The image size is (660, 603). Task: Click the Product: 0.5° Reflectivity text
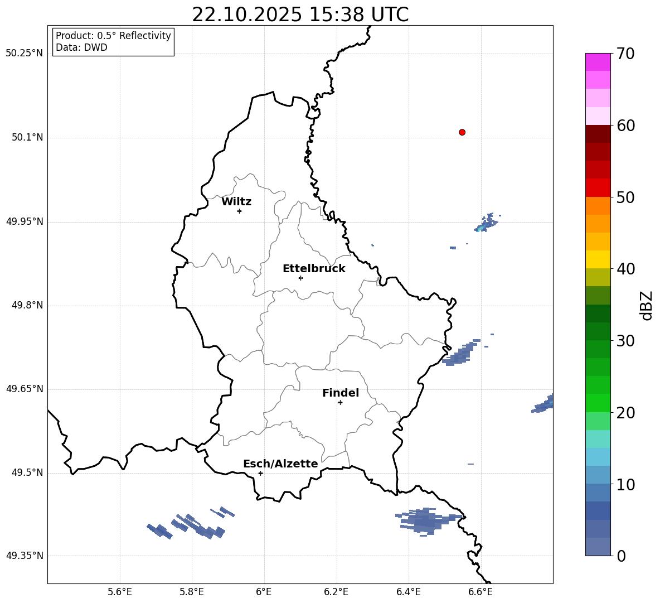pos(113,35)
